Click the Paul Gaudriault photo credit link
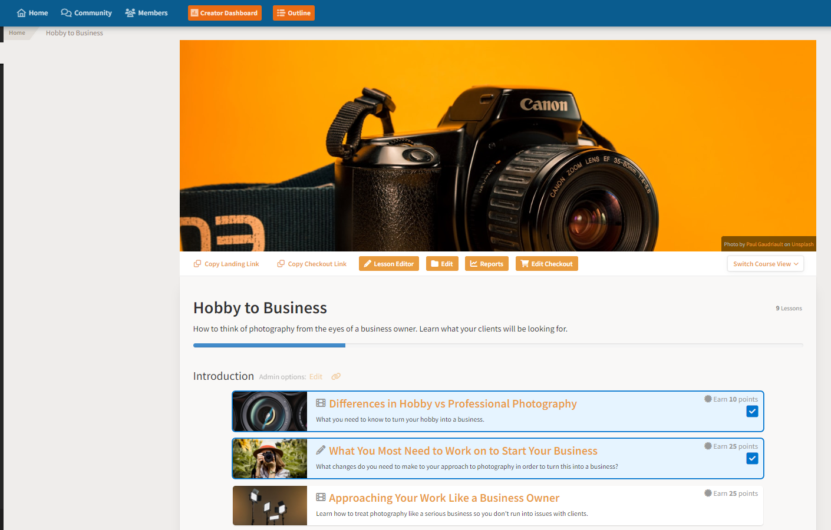 (764, 244)
